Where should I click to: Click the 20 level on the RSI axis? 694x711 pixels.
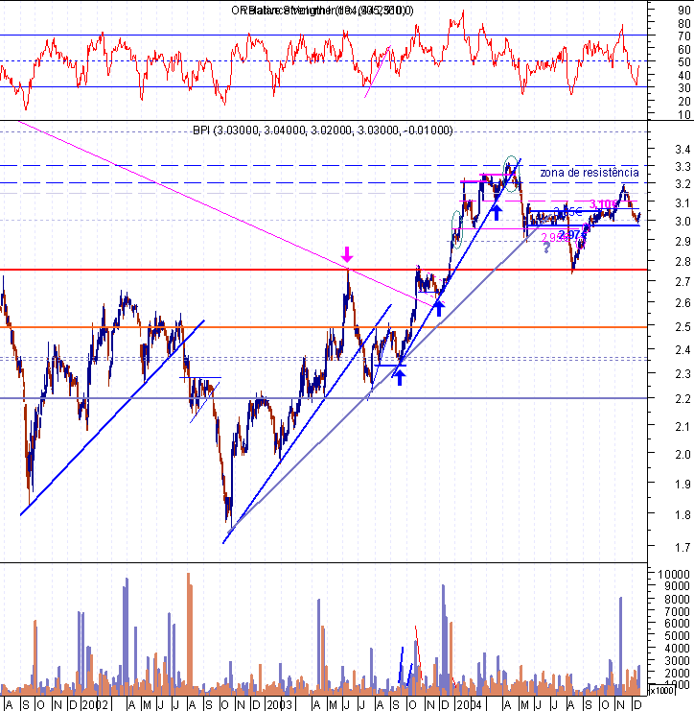tap(684, 101)
